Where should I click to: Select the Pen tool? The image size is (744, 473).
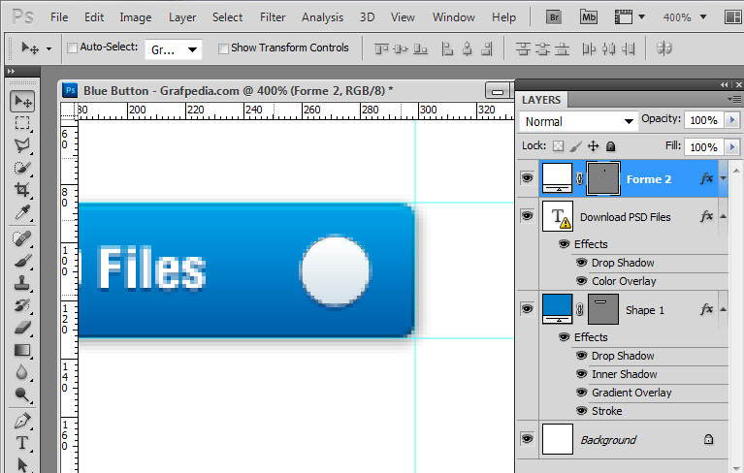[x=22, y=421]
